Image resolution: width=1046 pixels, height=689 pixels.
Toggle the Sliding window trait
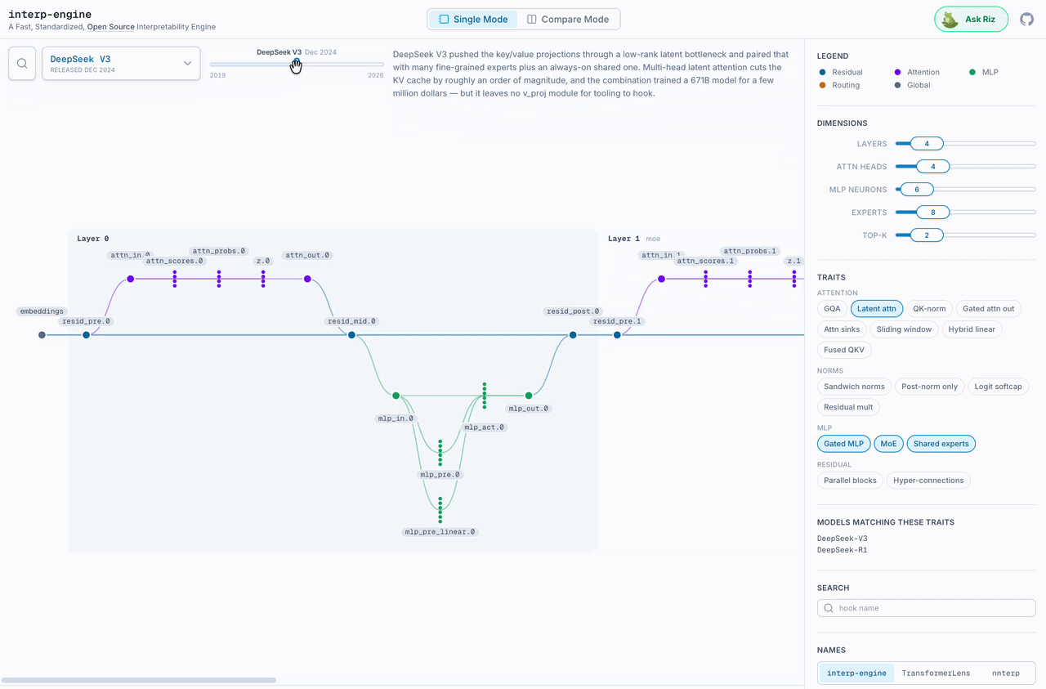click(904, 329)
